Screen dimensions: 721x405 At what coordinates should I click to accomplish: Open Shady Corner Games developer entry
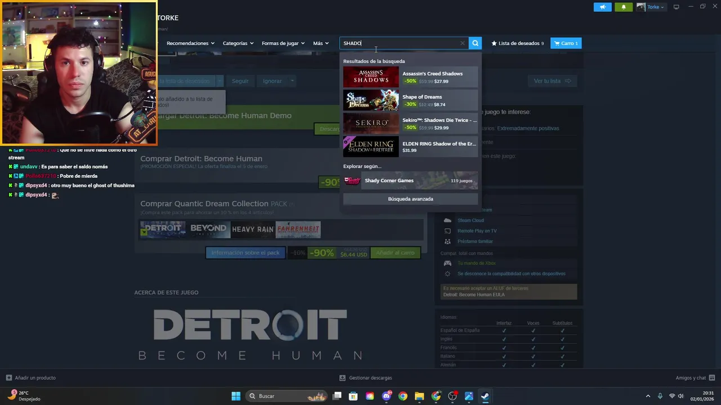coord(411,181)
